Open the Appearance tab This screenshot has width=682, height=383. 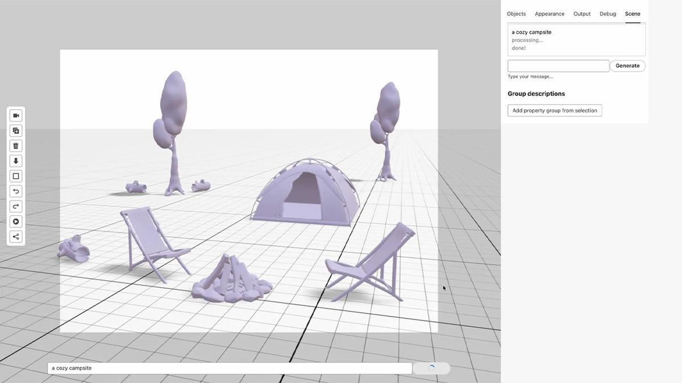pos(549,14)
